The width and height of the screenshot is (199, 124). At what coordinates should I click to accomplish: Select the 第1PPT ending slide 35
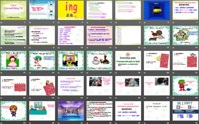(185, 111)
